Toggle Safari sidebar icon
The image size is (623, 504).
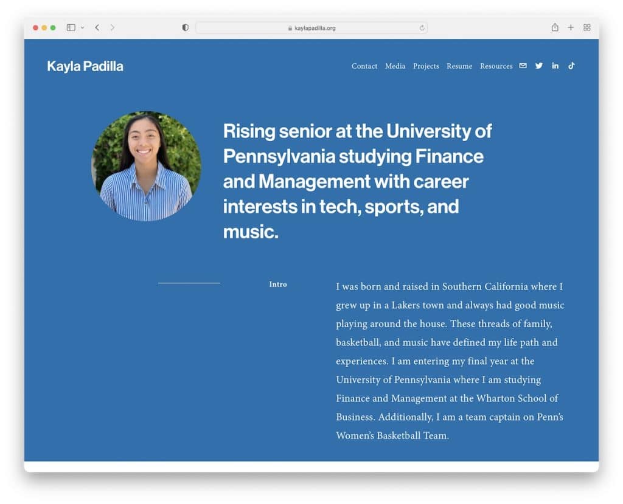(71, 27)
